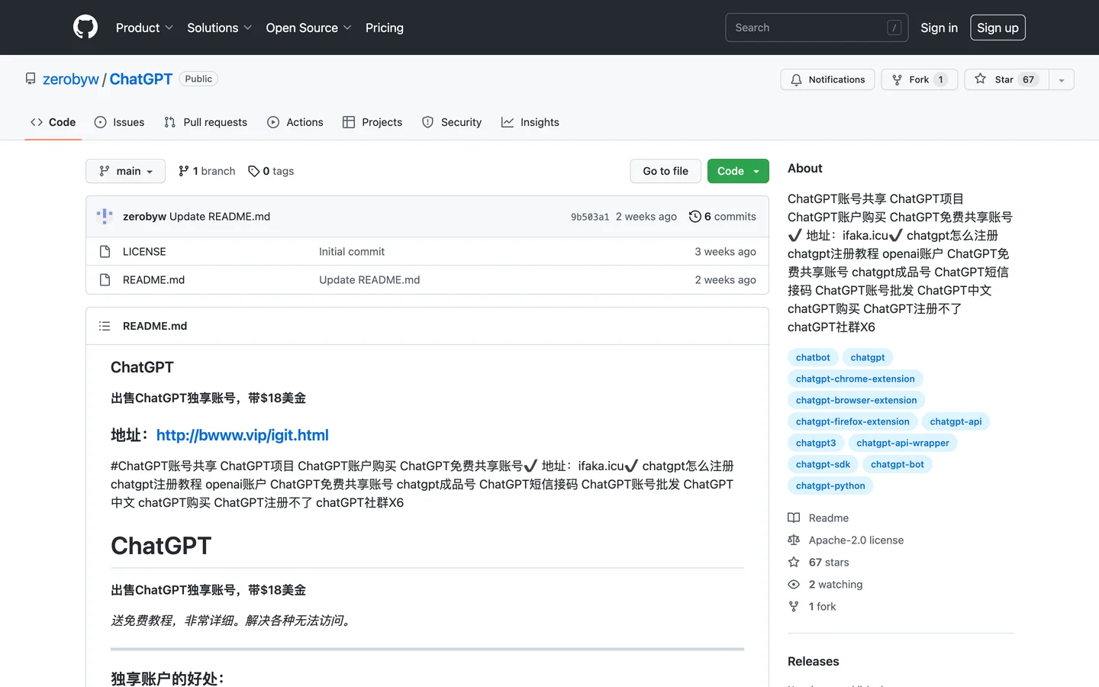Open the Update README.md latest commit message
Screen dimensions: 1099x687
tap(220, 216)
